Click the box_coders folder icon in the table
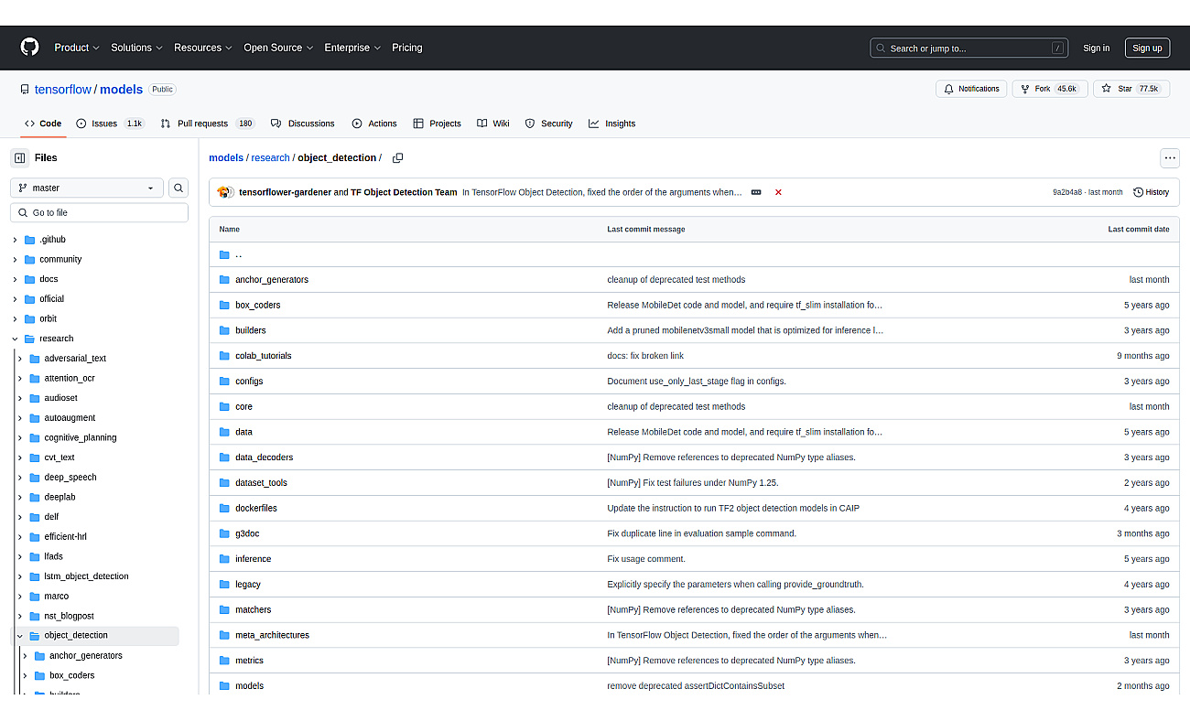The height and width of the screenshot is (721, 1190). (224, 306)
